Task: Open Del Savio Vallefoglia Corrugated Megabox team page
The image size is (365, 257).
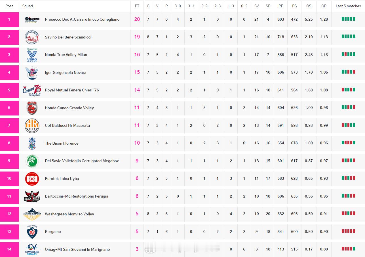Action: point(82,161)
